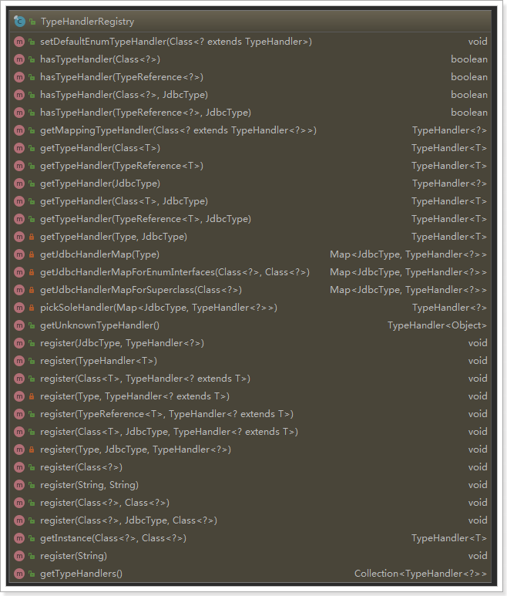Click method icon beside register(String, String)
The width and height of the screenshot is (507, 596).
[19, 485]
